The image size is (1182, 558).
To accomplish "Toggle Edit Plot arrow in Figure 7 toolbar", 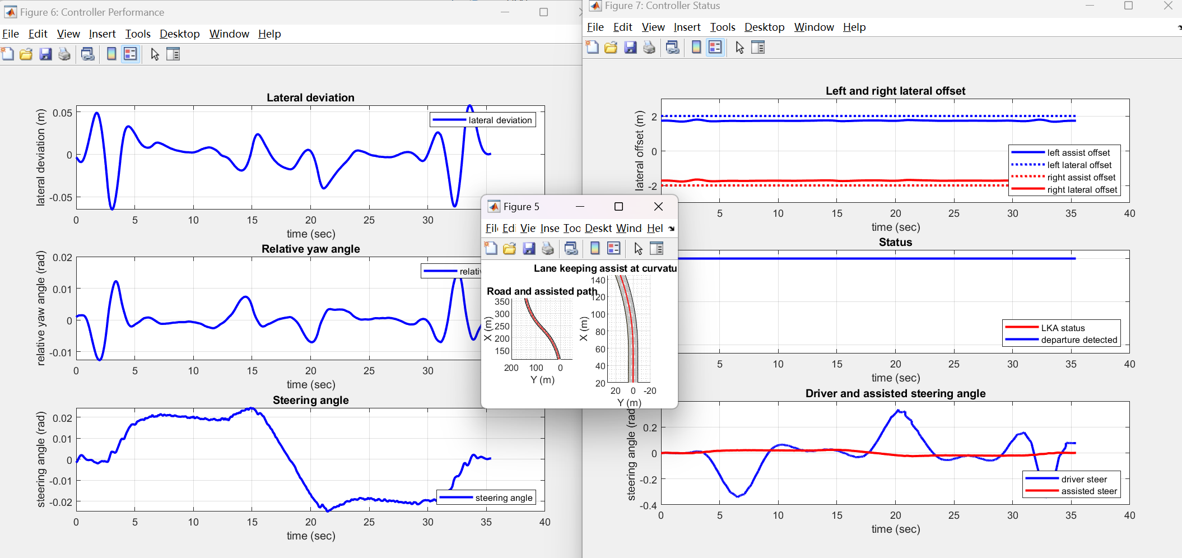I will click(x=740, y=47).
